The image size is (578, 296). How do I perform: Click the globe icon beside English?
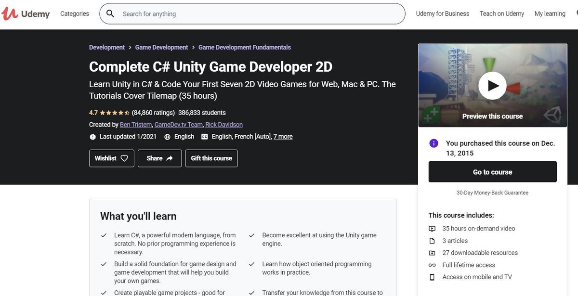[166, 136]
